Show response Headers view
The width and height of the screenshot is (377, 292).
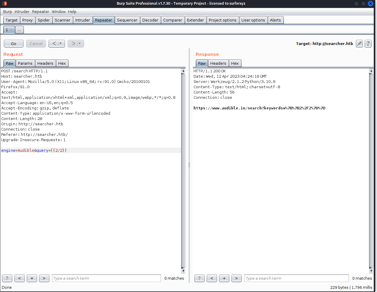click(x=218, y=63)
